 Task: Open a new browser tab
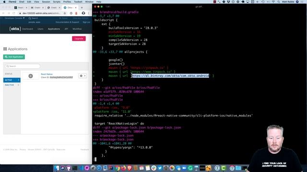click(82, 8)
